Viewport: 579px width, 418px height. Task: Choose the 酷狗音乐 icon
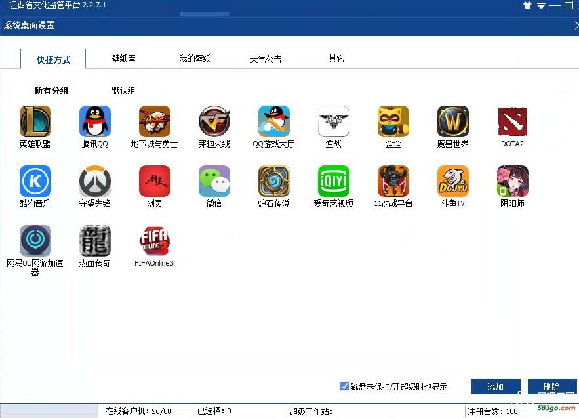[35, 181]
